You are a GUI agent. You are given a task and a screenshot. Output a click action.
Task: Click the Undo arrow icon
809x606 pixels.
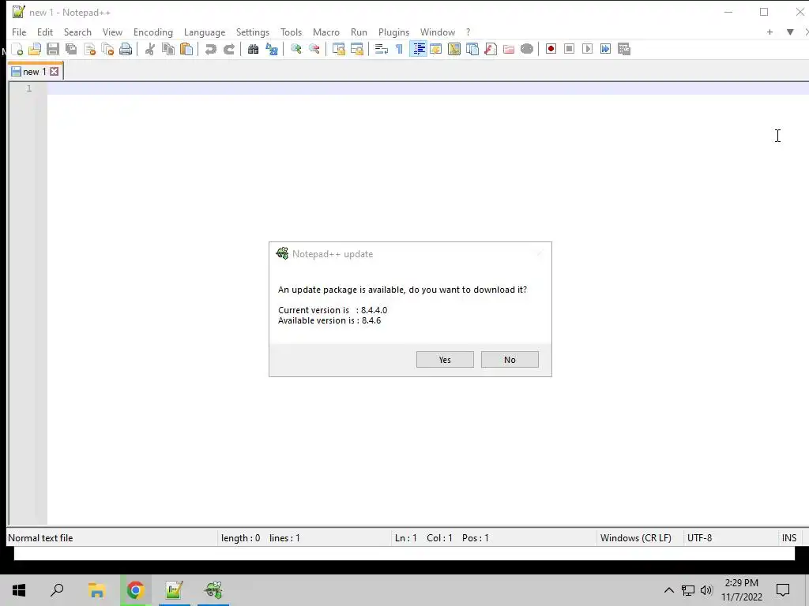point(210,49)
